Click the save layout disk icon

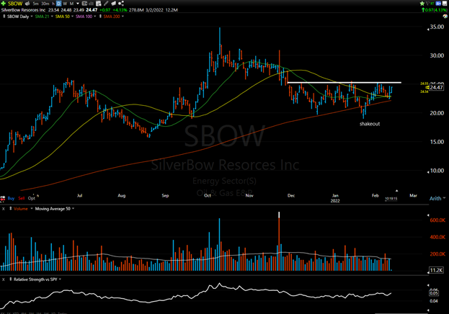445,4
